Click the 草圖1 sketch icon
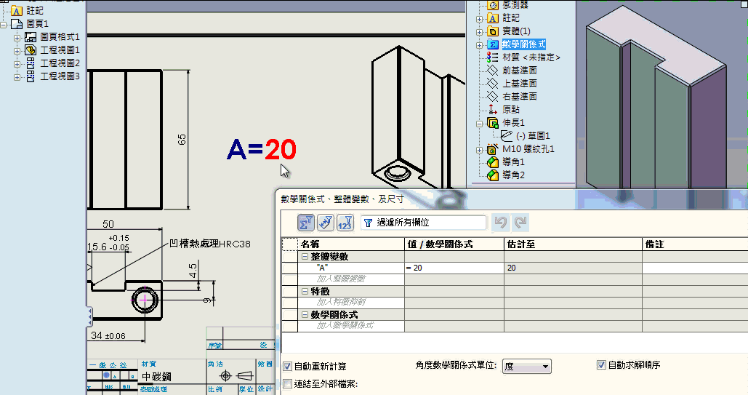This screenshot has width=748, height=395. click(x=507, y=135)
